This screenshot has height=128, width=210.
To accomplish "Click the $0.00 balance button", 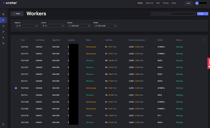I will (189, 3).
